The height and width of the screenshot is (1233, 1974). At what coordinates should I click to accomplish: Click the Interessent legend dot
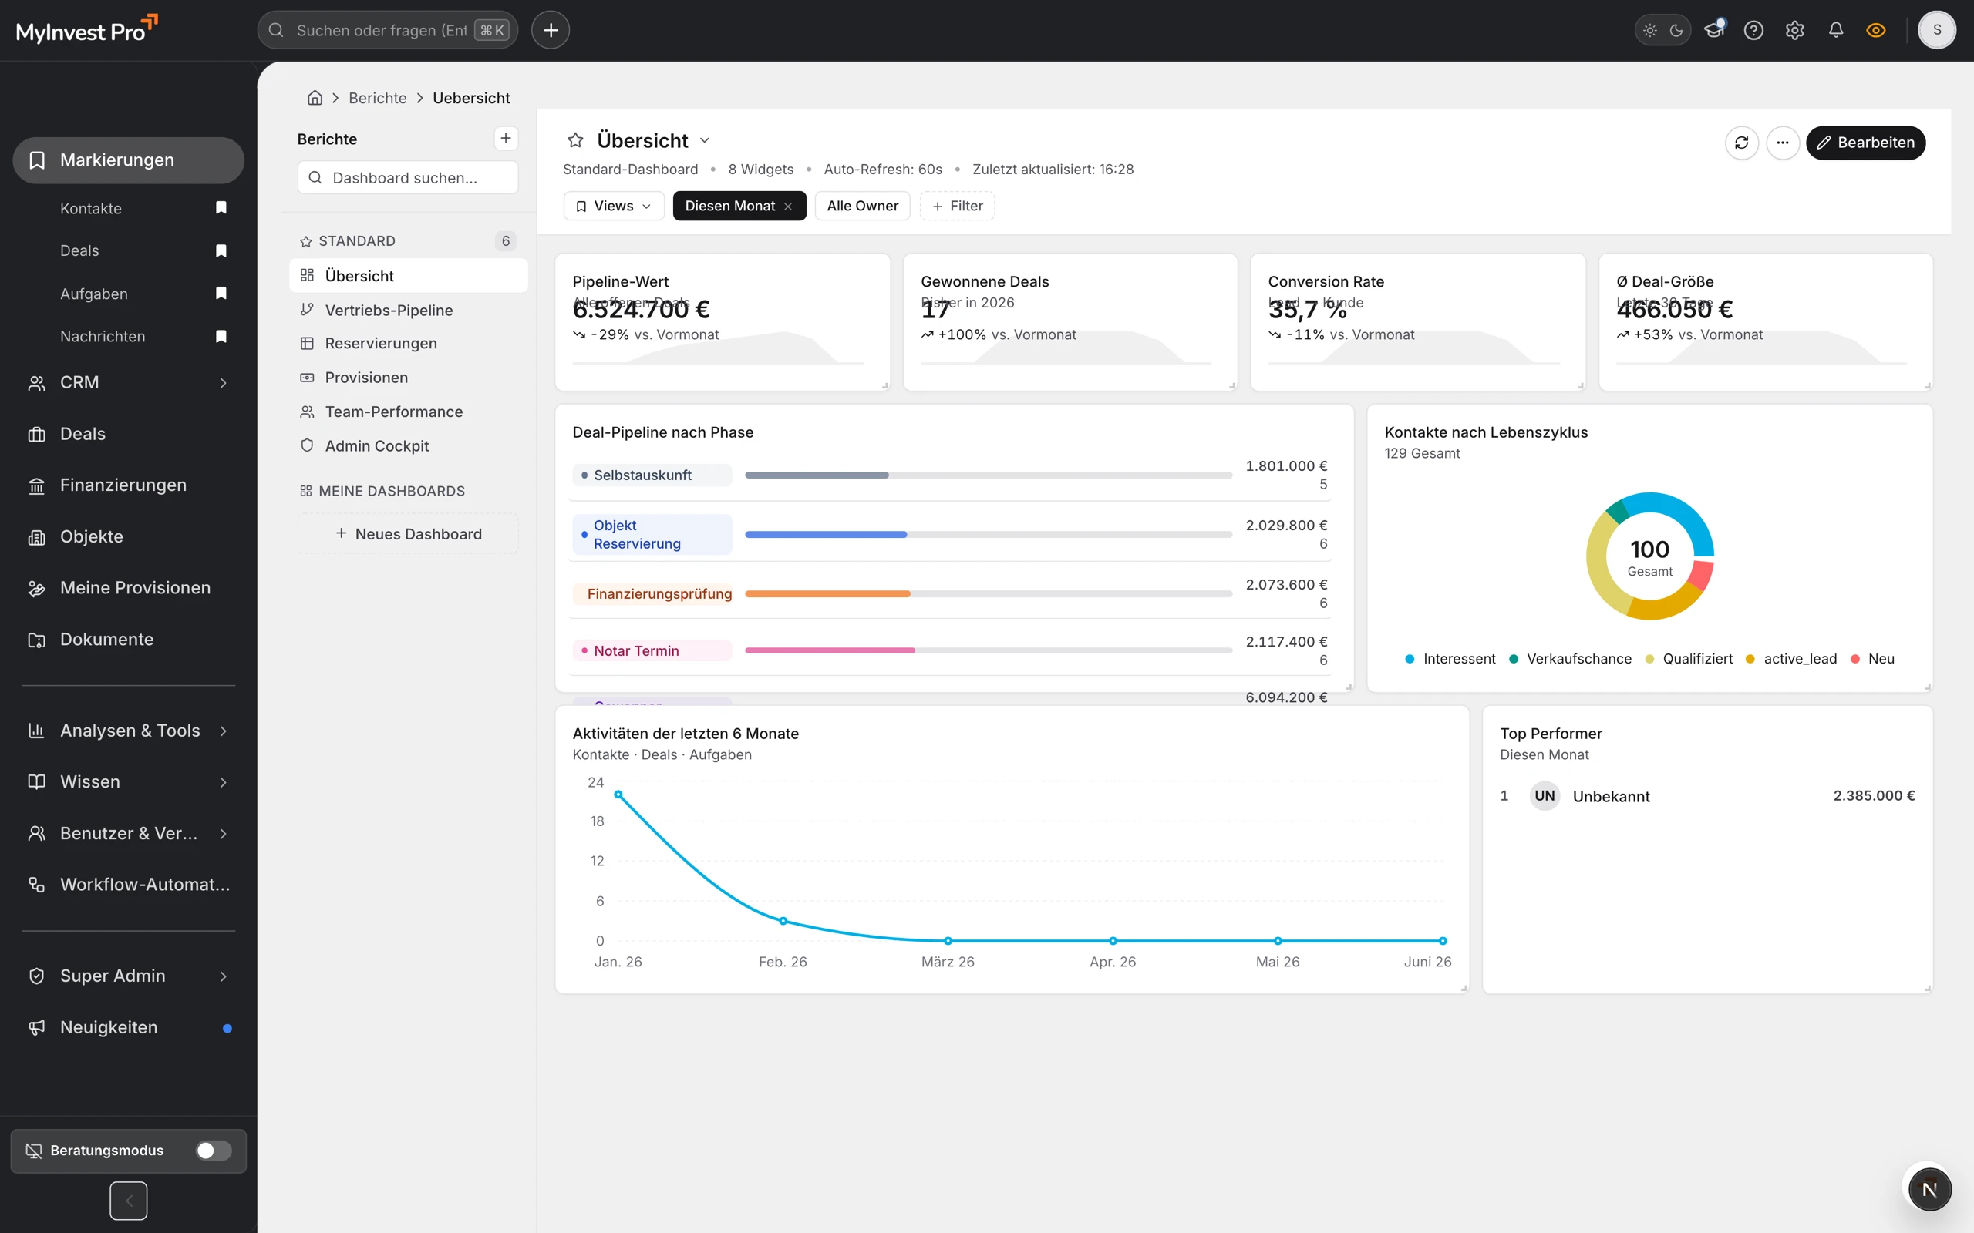tap(1410, 659)
